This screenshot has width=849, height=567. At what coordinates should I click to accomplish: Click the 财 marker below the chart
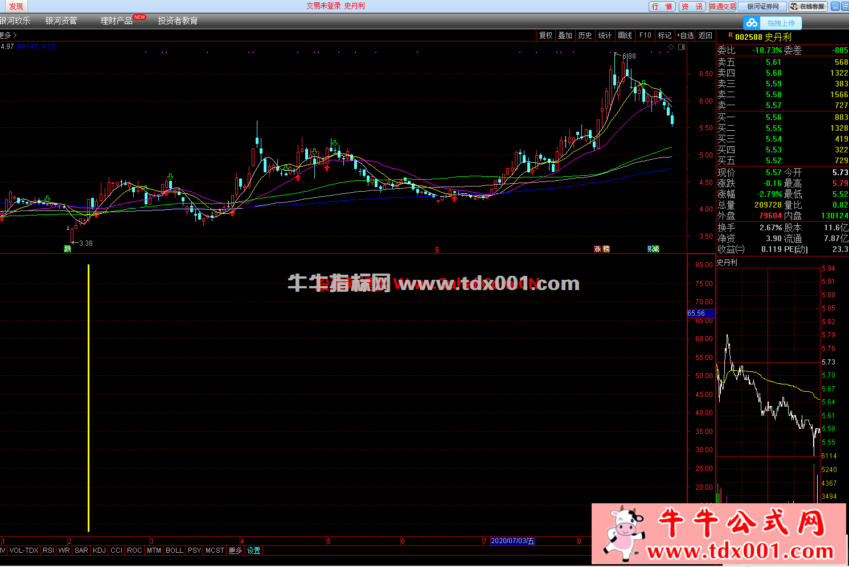point(650,249)
